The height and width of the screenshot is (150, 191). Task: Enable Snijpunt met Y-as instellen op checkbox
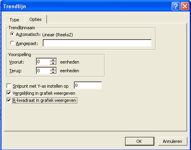click(9, 86)
